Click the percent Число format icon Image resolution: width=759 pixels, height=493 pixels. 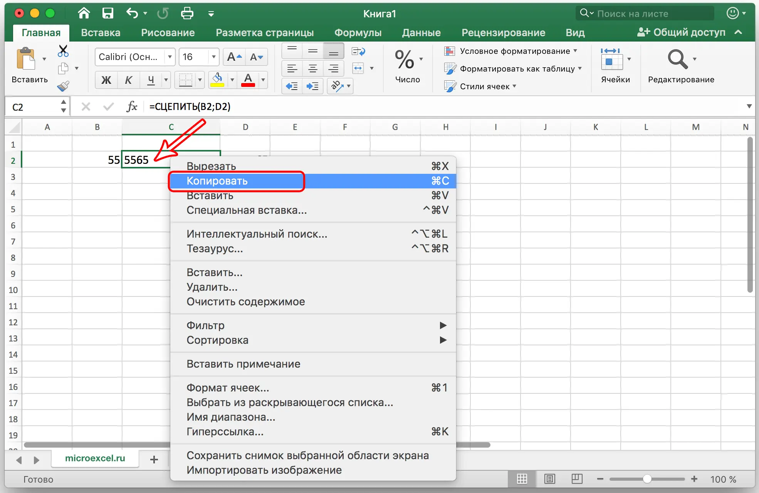click(405, 59)
